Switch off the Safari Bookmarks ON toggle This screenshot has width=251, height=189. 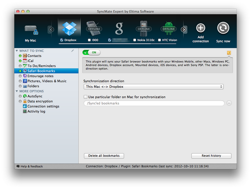pos(92,52)
